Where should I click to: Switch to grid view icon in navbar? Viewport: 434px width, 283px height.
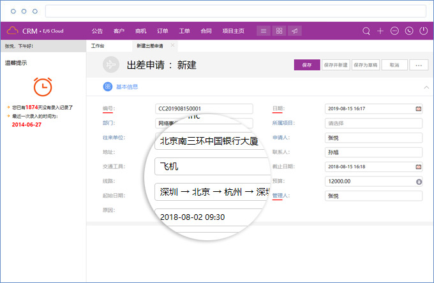tap(279, 31)
